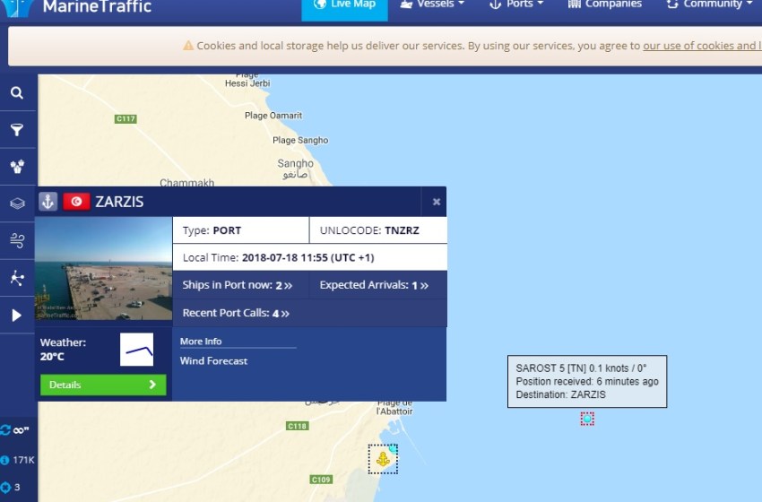Image resolution: width=762 pixels, height=502 pixels.
Task: Click the More Info heading
Action: [201, 342]
